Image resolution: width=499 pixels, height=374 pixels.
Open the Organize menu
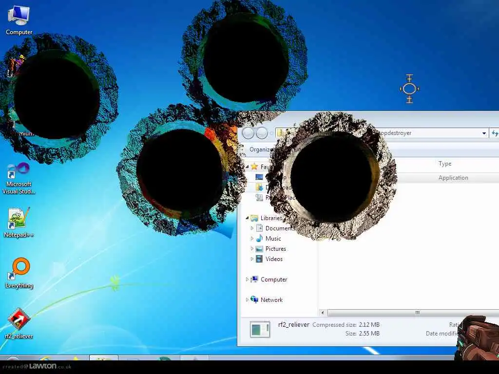(x=261, y=149)
